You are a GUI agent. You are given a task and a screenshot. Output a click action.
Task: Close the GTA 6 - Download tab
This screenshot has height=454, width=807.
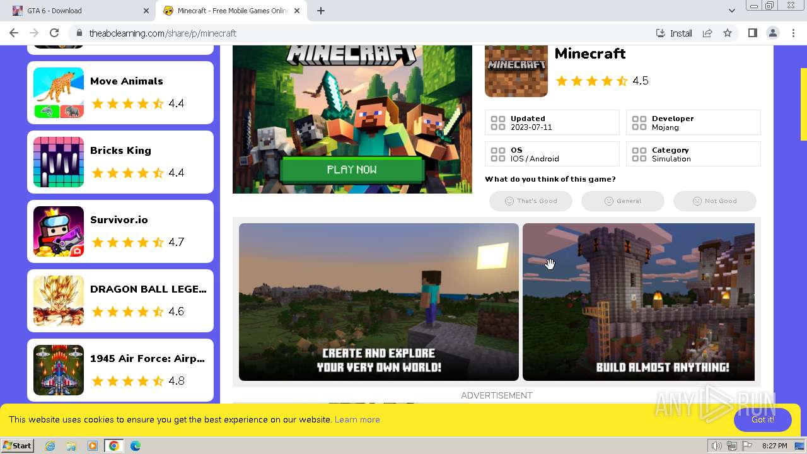pos(146,11)
